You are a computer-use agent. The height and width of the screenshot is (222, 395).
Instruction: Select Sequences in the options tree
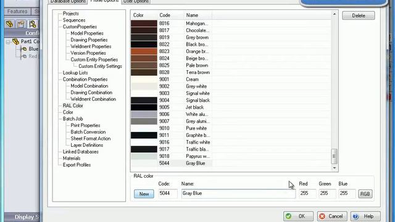[x=74, y=20]
